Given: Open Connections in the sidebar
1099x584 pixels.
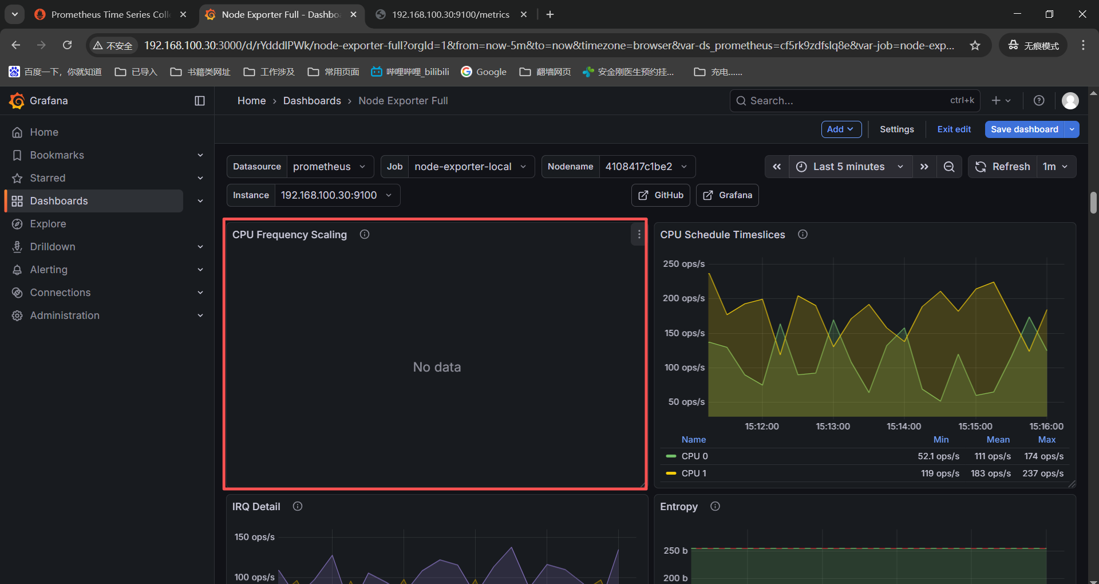Looking at the screenshot, I should (x=60, y=293).
